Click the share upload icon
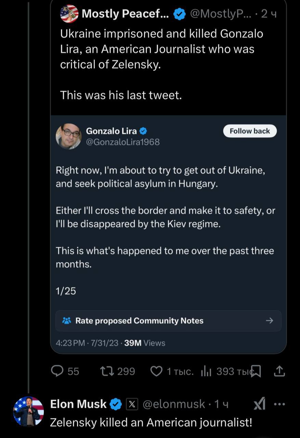The height and width of the screenshot is (438, 300). 279,371
